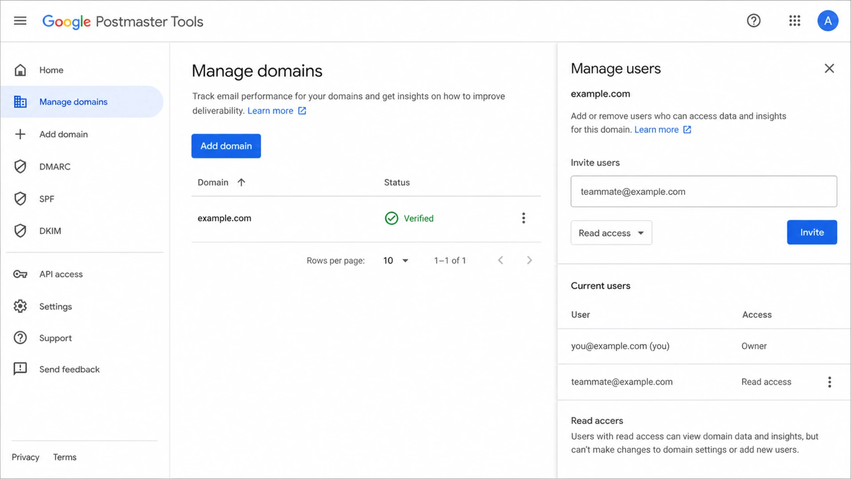Click the plus icon beside Add domain
This screenshot has height=479, width=851.
(x=20, y=134)
